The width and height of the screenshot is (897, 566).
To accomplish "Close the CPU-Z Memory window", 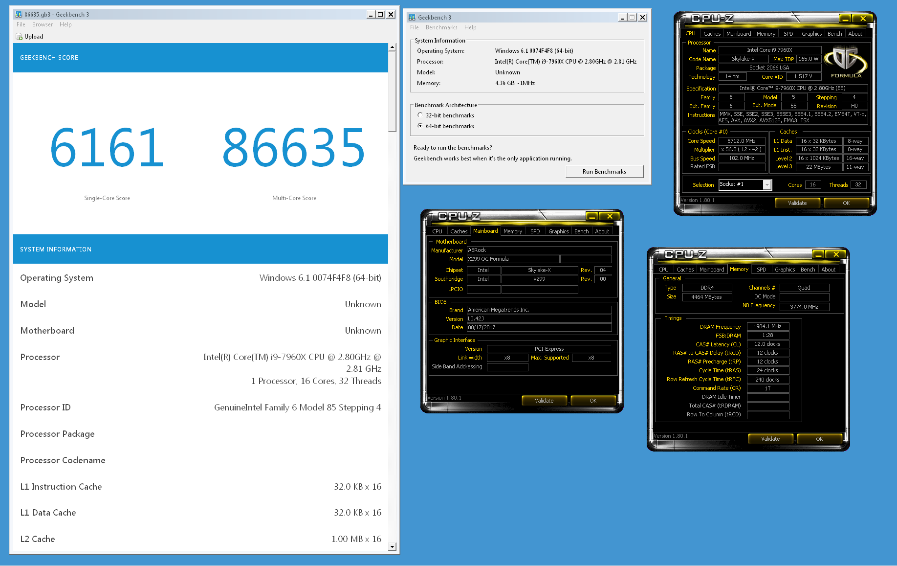I will 836,254.
